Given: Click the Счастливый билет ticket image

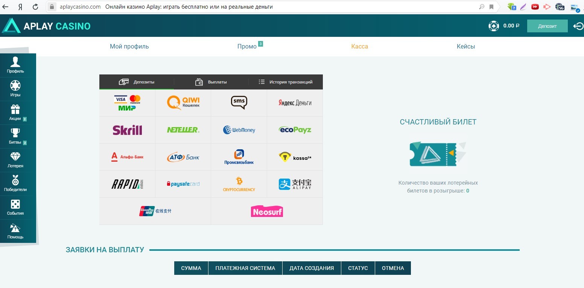Looking at the screenshot, I should [x=438, y=154].
